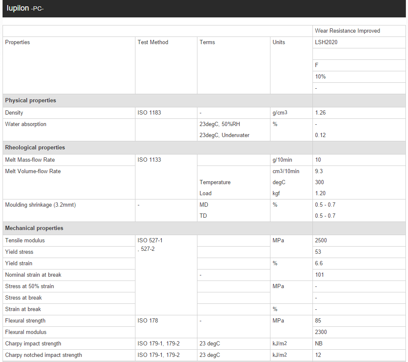Viewport: 408px width, 362px height.
Task: Click the ISO 1133 test method cell
Action: 149,160
